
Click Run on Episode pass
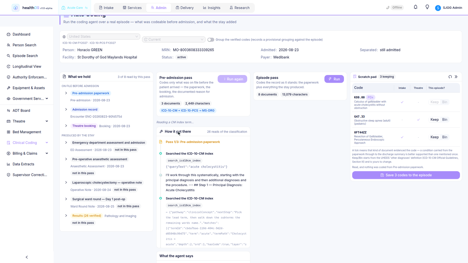pos(334,79)
